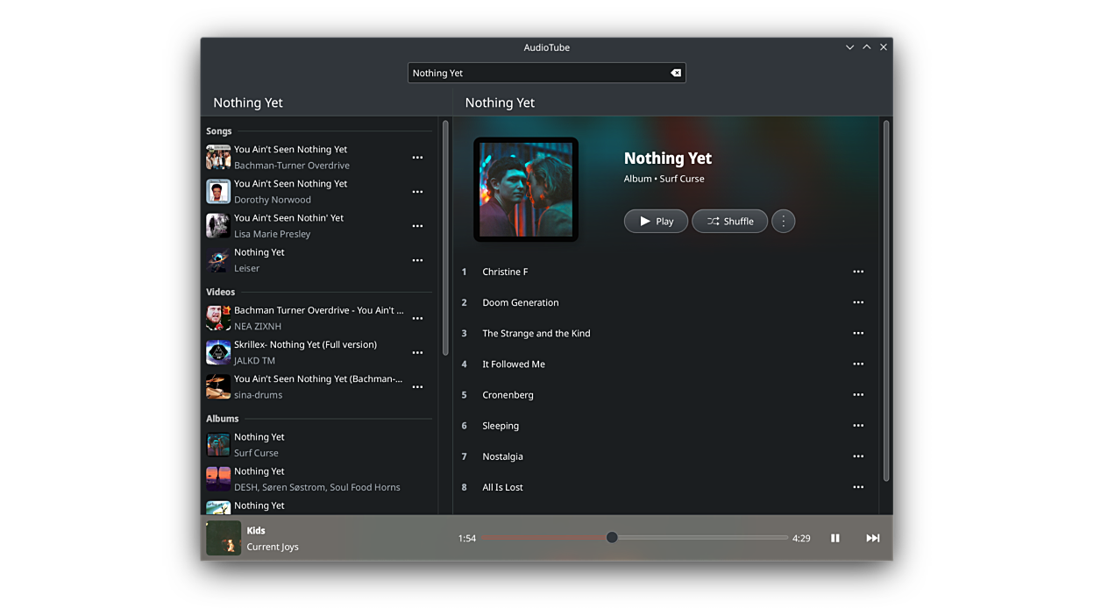Open more options for Sleeping track
The height and width of the screenshot is (615, 1094).
[x=857, y=426]
